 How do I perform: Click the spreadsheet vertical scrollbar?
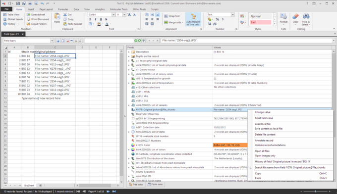tap(121, 116)
